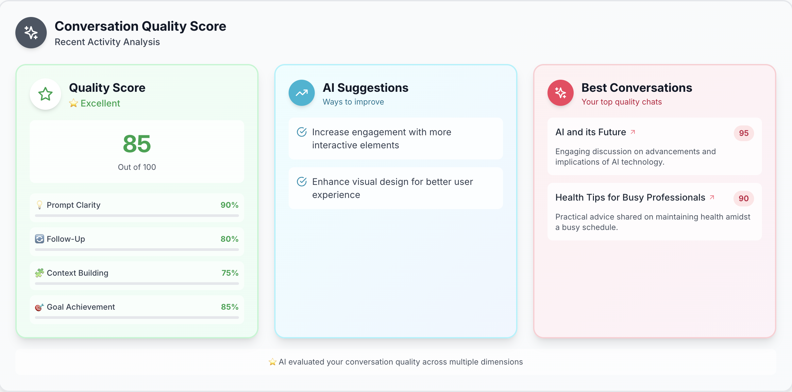Toggle the checkmark on the interactive elements suggestion

click(302, 132)
